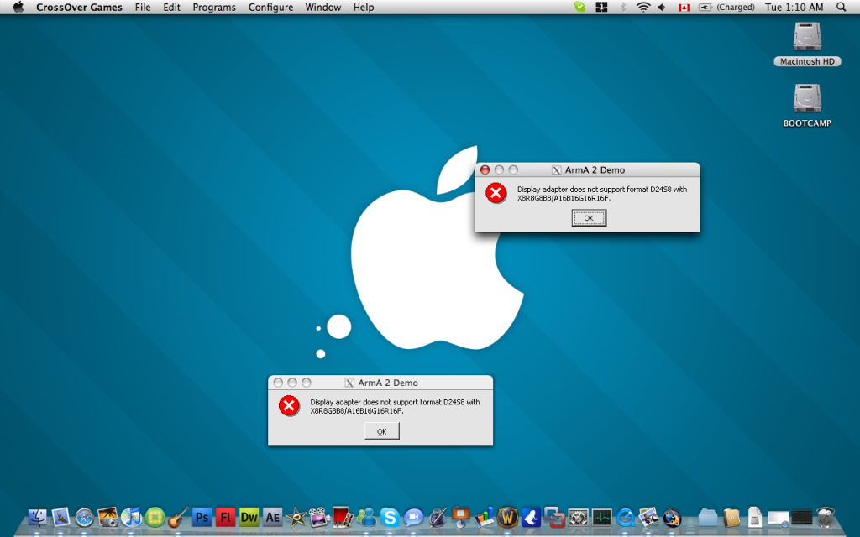Launch Activity Monitor graph icon
The width and height of the screenshot is (860, 537).
pos(601,517)
